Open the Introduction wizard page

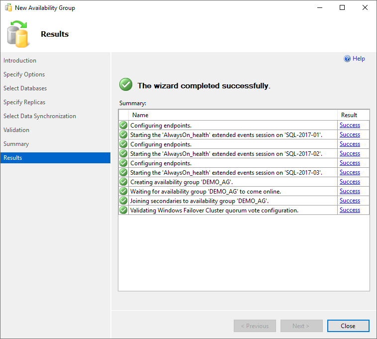pos(20,61)
